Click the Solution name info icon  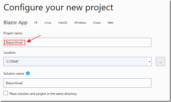coord(28,73)
